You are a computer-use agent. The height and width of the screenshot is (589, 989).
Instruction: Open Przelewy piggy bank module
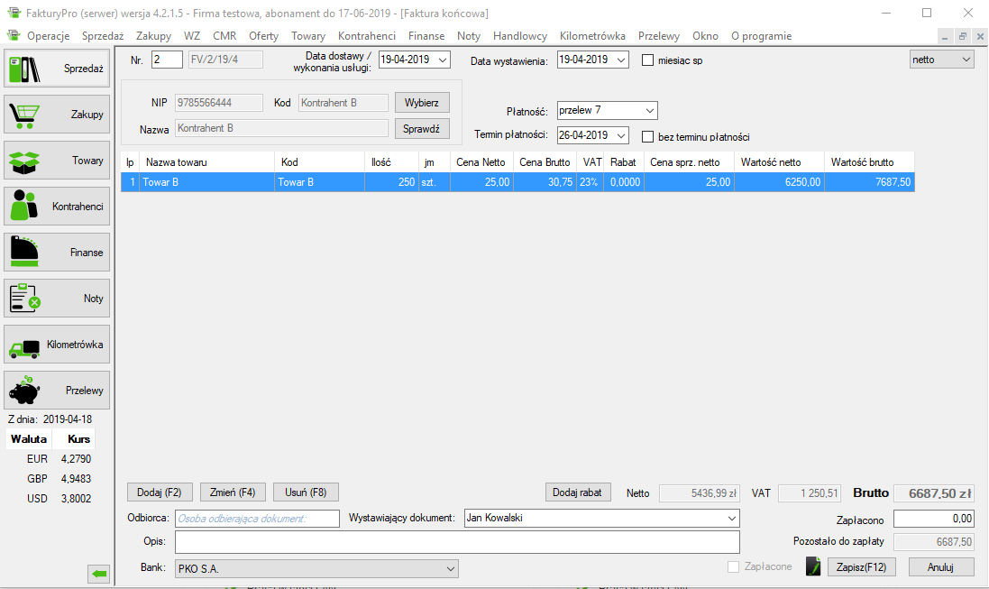(x=57, y=391)
